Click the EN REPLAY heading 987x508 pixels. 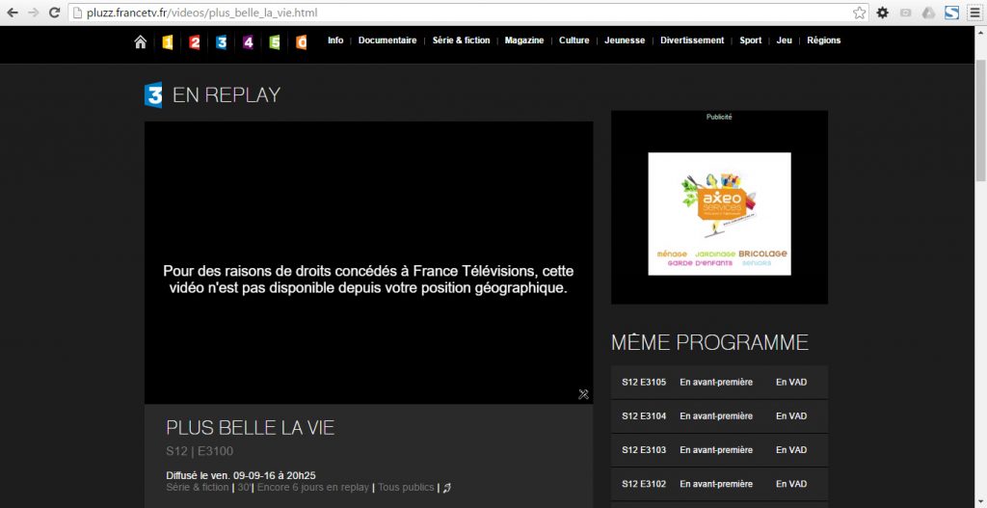tap(227, 95)
